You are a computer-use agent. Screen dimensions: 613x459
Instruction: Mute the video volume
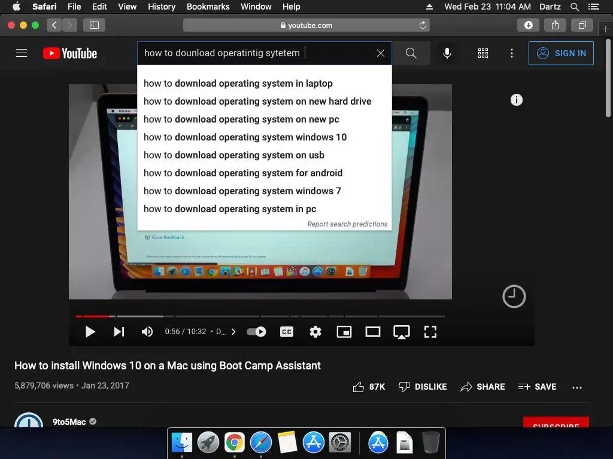[147, 332]
